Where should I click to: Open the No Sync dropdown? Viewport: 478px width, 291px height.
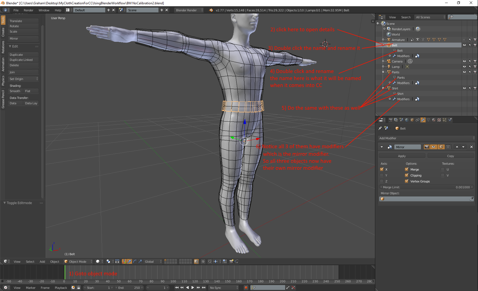coord(224,287)
